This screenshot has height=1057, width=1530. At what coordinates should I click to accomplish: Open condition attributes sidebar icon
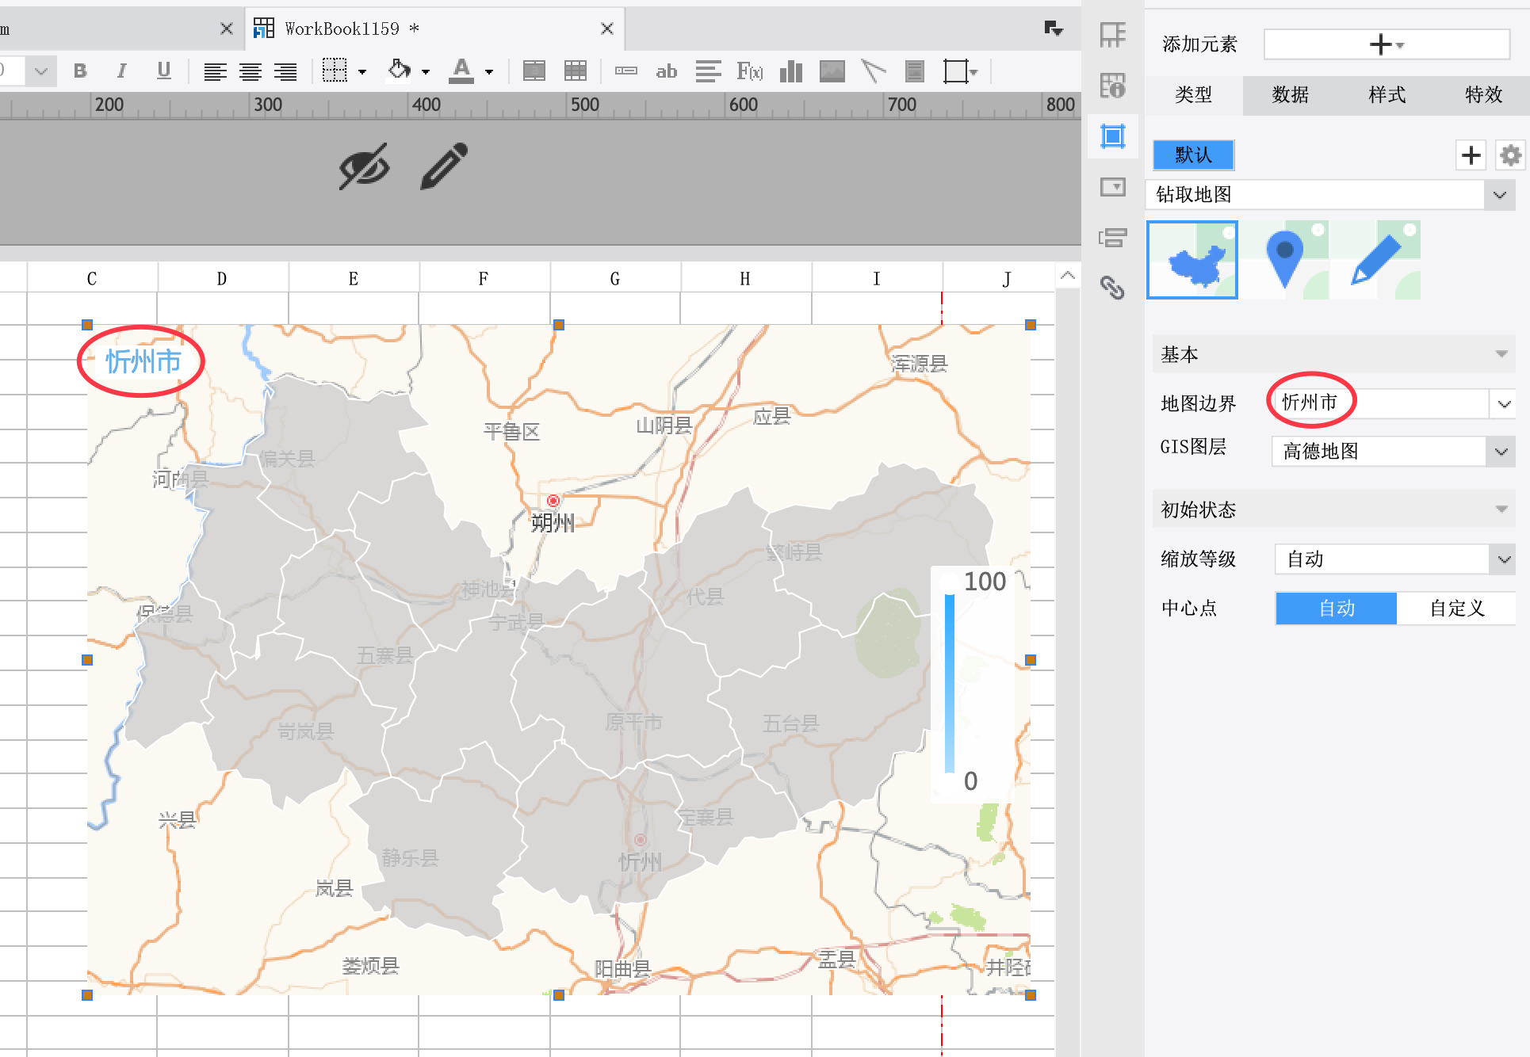(x=1113, y=237)
